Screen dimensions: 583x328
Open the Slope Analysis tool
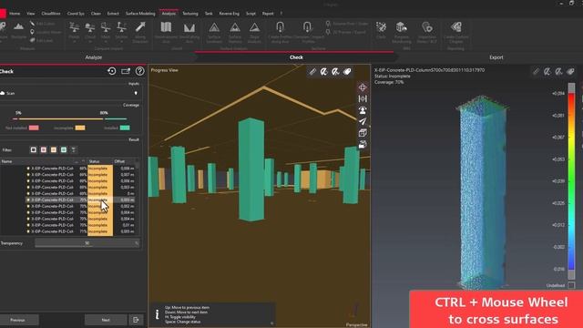(x=254, y=28)
